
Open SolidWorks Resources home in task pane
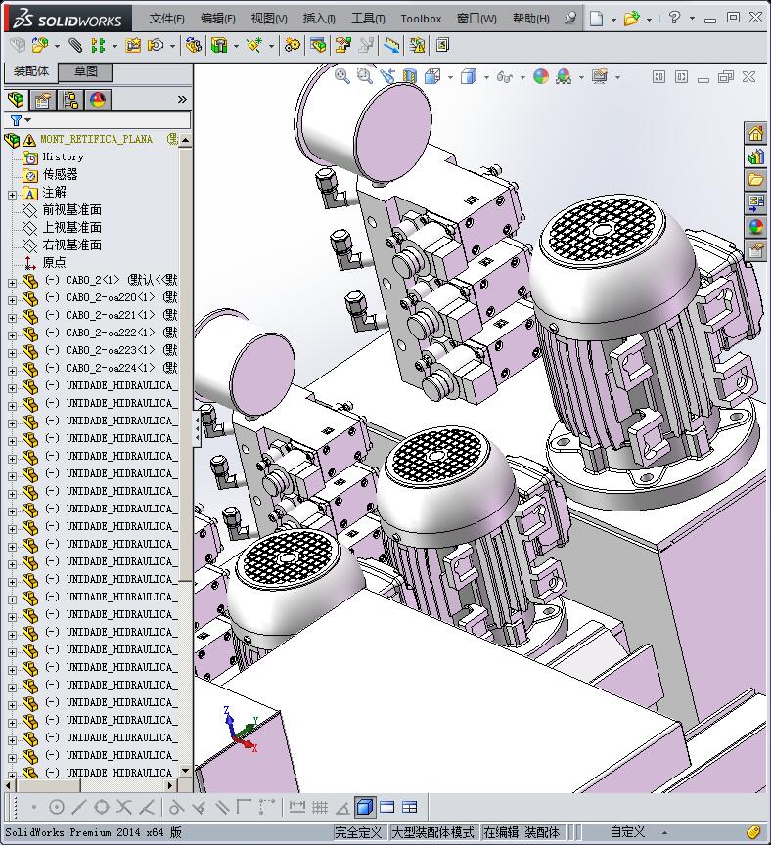coord(755,133)
